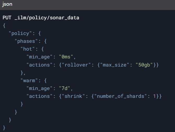Click the json language label
The image size is (175, 132).
[x=7, y=4]
